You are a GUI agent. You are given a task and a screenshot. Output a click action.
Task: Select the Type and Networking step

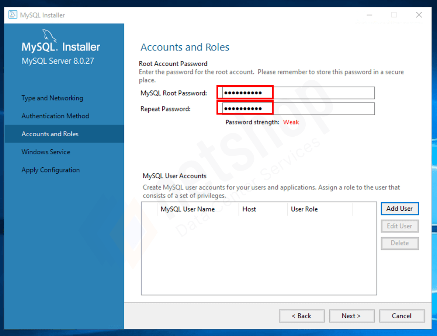(x=52, y=98)
